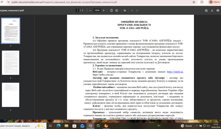Click the '2. Терміни та визначення' heading
Image resolution: width=221 pixels, height=129 pixels.
107,66
